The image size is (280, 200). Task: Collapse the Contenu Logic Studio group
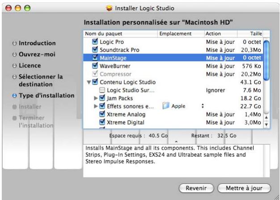pyautogui.click(x=89, y=82)
